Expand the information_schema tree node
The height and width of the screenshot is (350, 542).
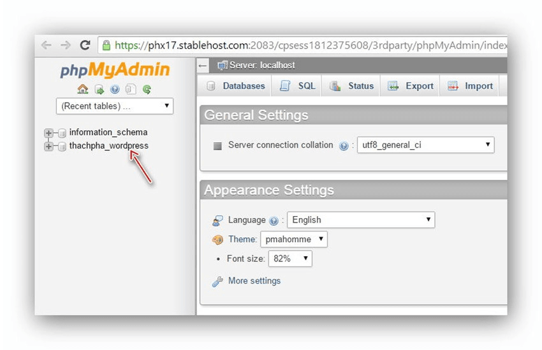(x=48, y=133)
